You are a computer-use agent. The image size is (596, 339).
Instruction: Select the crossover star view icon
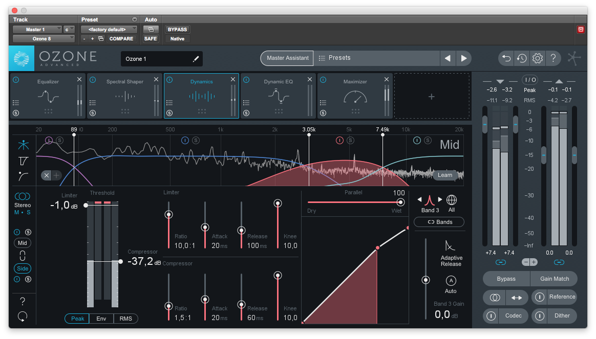[23, 145]
